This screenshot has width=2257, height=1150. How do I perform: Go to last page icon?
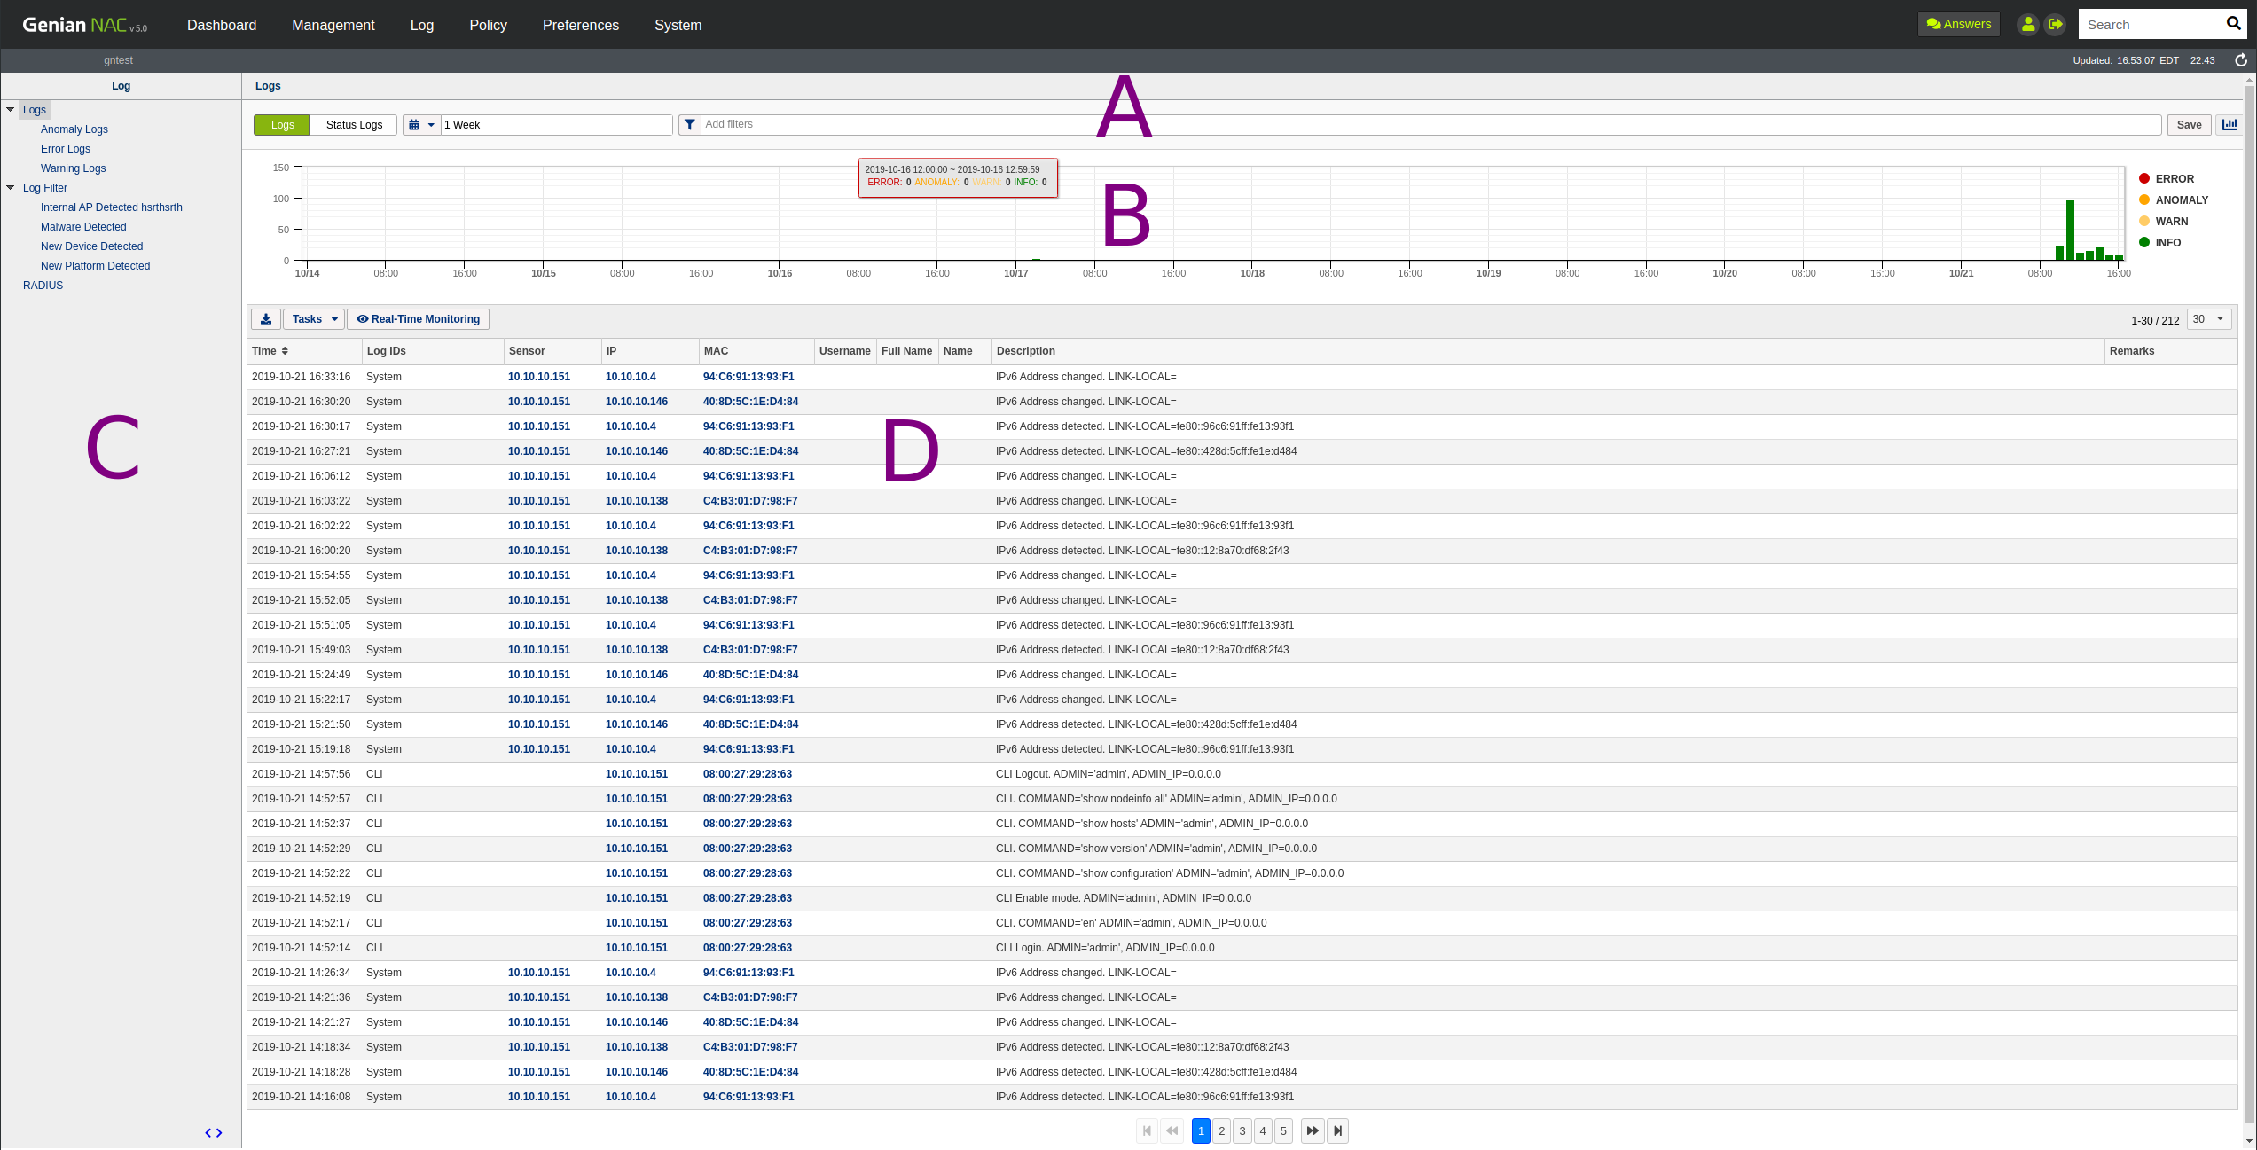tap(1337, 1130)
